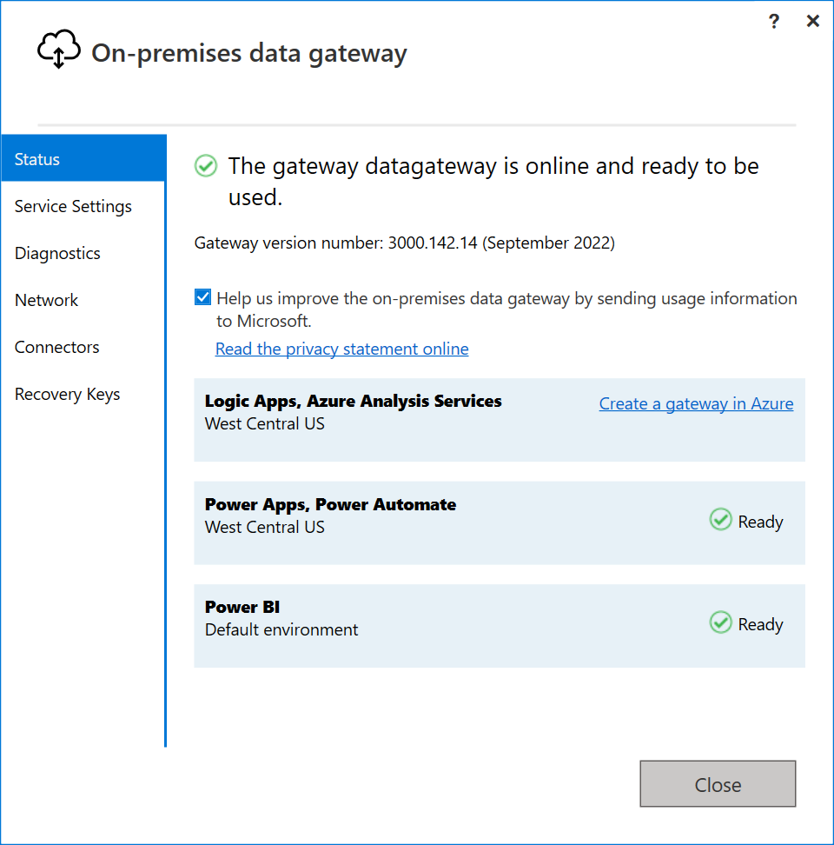Click the Ready label beside Power BI
This screenshot has width=834, height=845.
[762, 623]
